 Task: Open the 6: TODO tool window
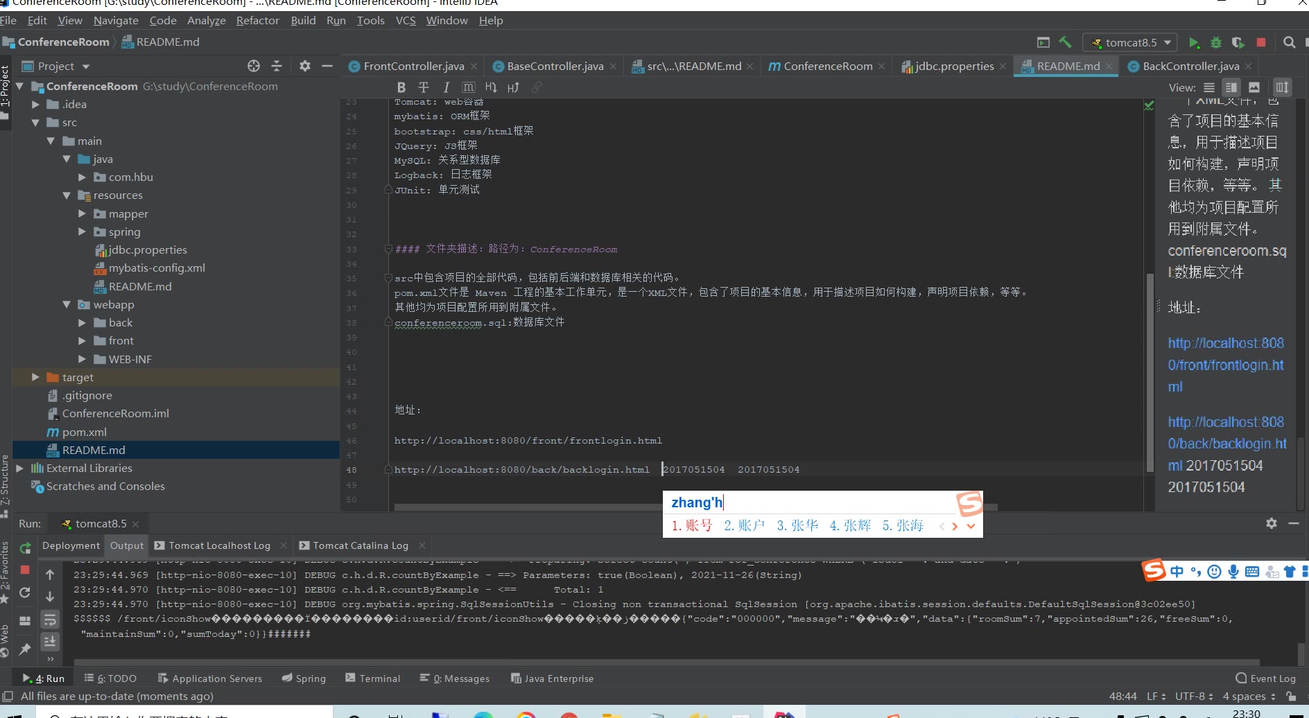(x=111, y=678)
